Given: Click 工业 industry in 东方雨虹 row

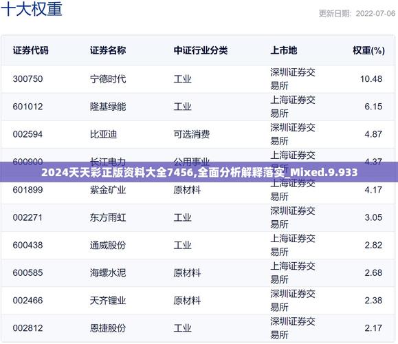Looking at the screenshot, I should 182,217.
